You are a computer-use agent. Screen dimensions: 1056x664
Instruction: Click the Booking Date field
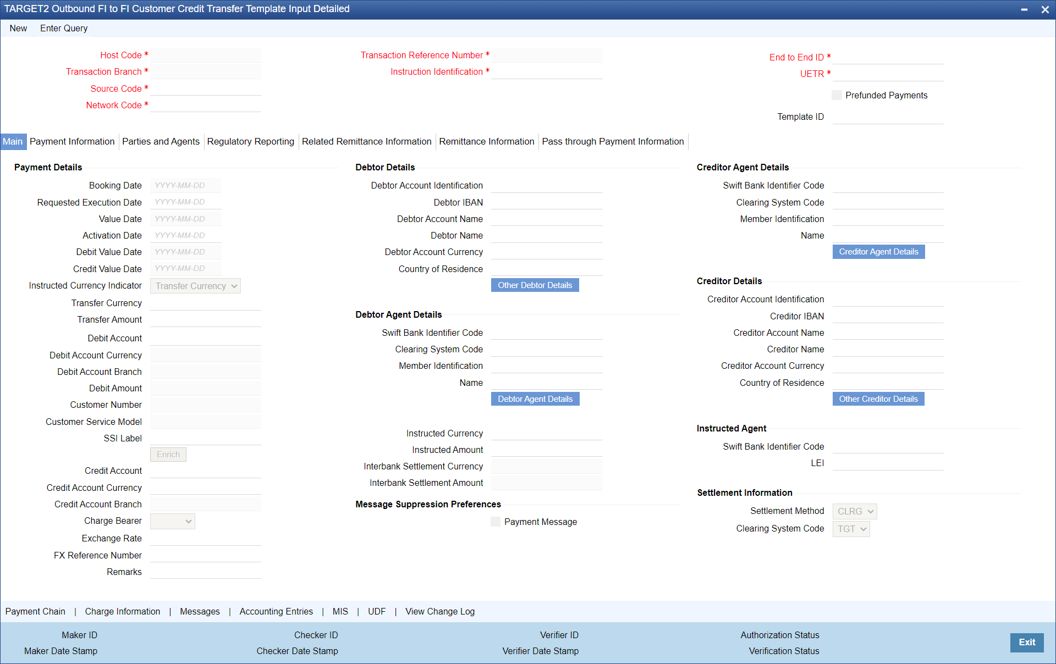[186, 186]
